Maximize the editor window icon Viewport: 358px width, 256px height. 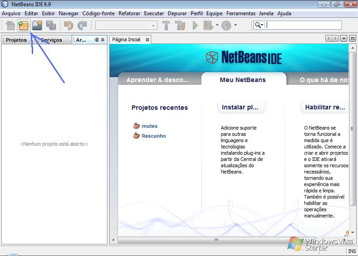[x=353, y=39]
